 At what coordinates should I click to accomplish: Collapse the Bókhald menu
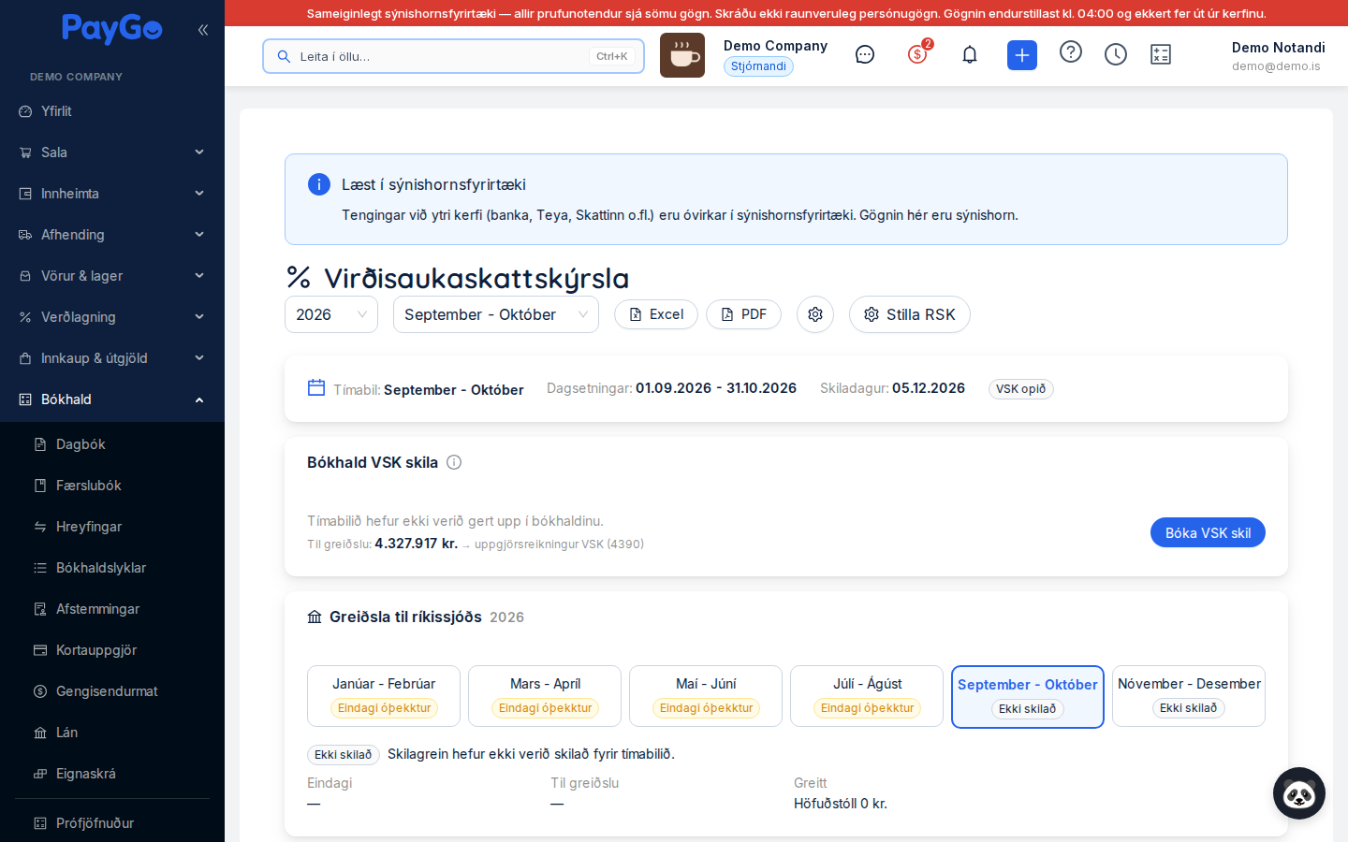click(112, 399)
